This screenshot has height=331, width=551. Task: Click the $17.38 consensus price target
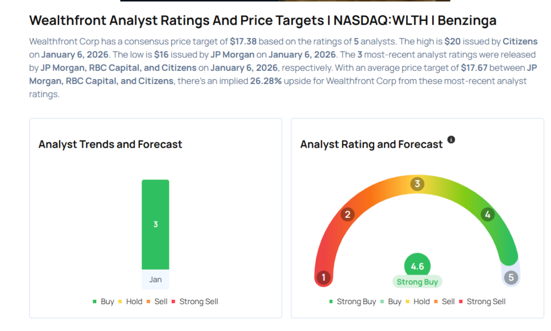[x=243, y=41]
